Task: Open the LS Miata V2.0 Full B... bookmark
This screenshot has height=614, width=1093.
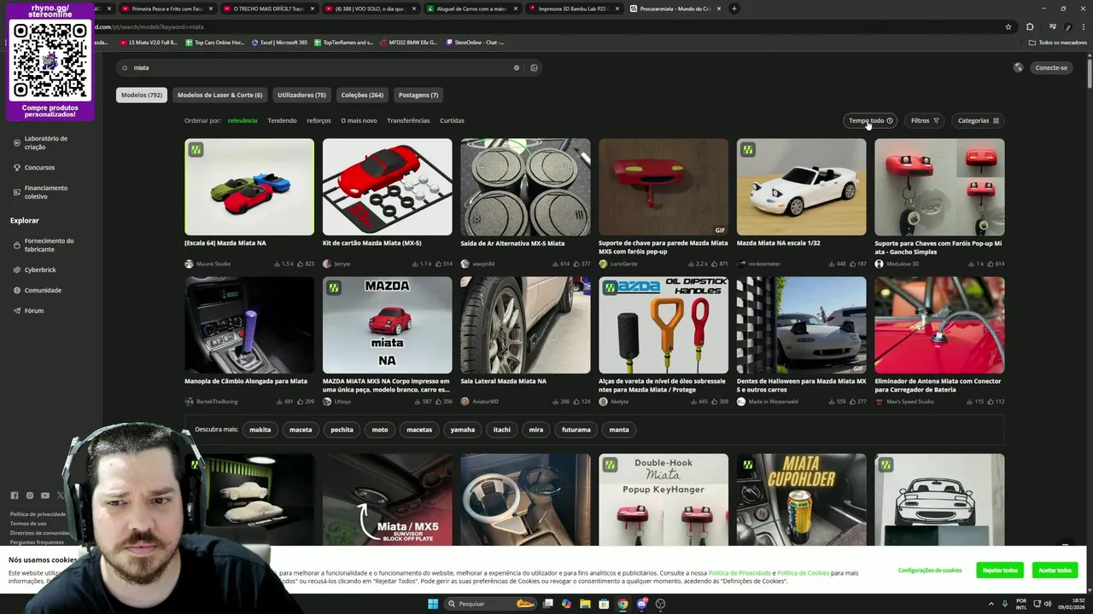Action: [149, 42]
